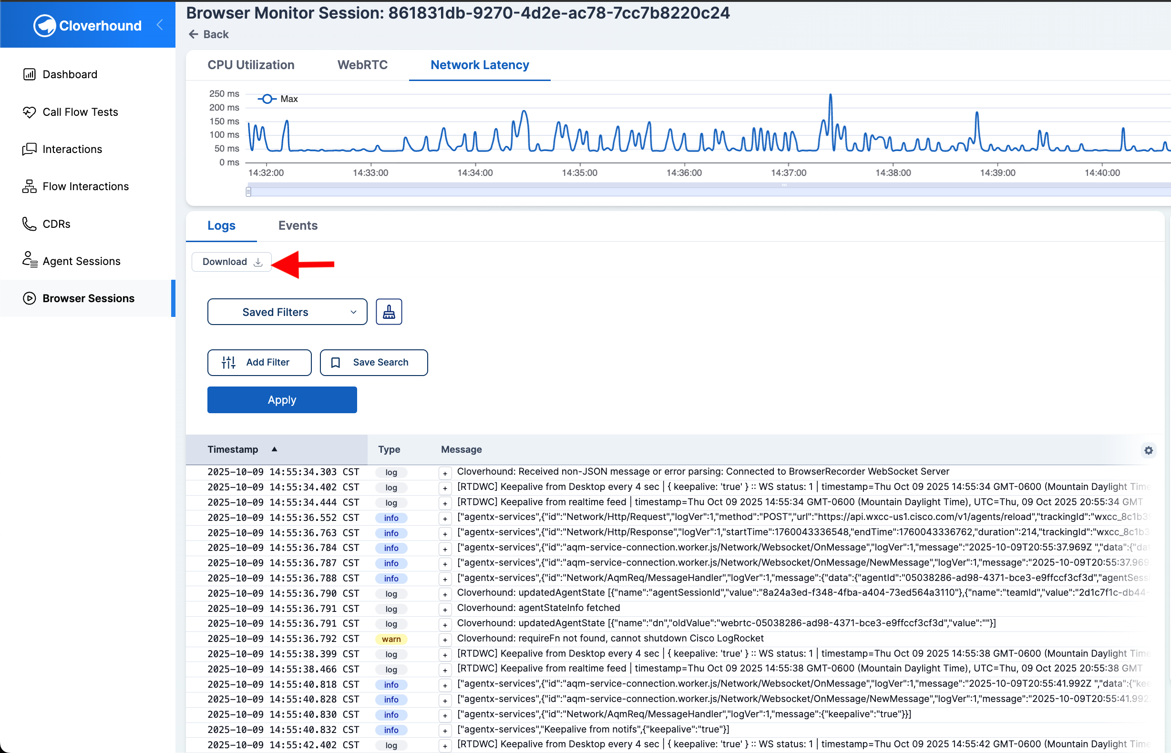The width and height of the screenshot is (1171, 753).
Task: Apply the current filters
Action: click(x=282, y=400)
